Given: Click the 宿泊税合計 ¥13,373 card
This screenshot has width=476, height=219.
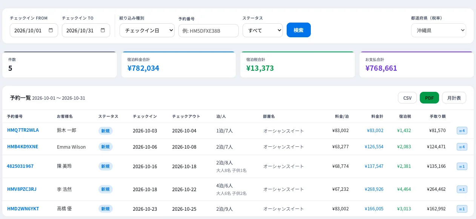Looking at the screenshot, I should 298,65.
